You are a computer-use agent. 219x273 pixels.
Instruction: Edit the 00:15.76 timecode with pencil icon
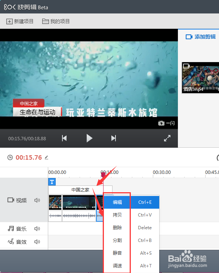[x=46, y=157]
